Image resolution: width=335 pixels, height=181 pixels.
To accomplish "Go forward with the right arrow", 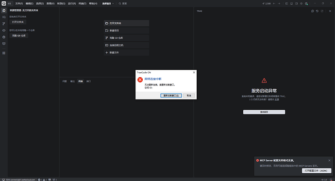I will tap(279, 3).
